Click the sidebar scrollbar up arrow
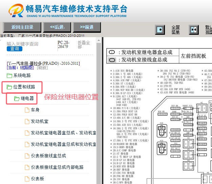 coord(99,40)
